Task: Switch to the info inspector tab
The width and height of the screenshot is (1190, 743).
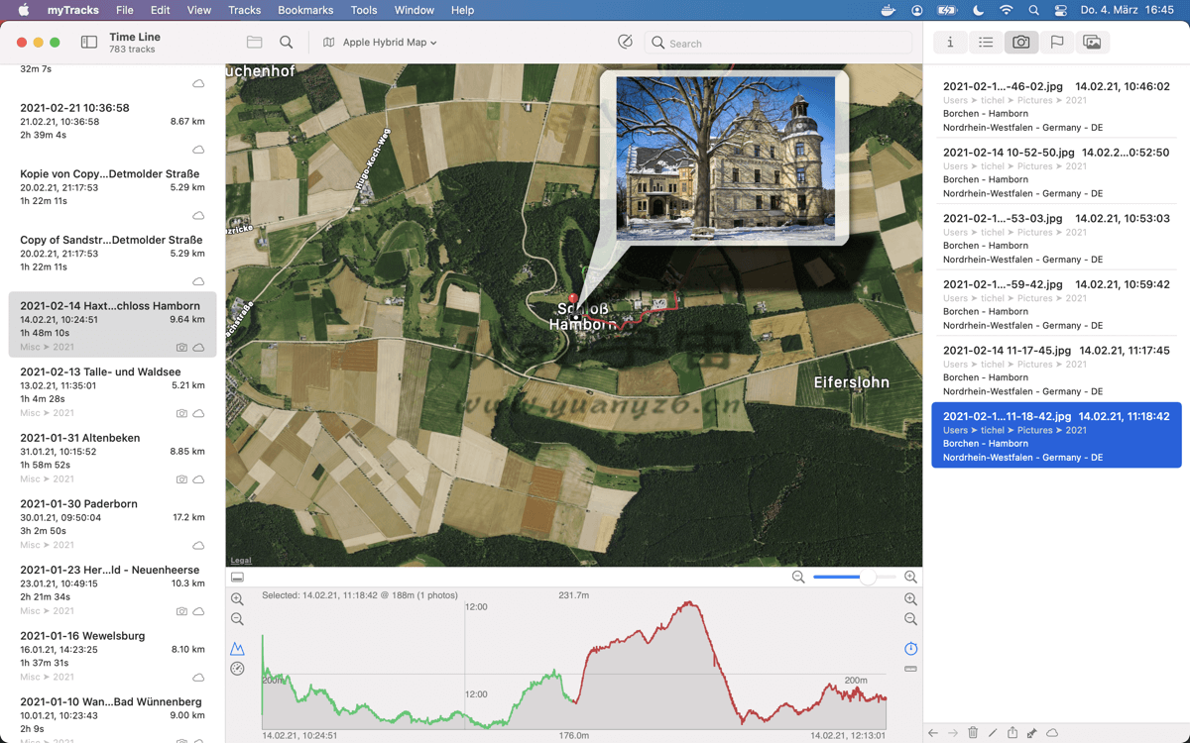Action: tap(950, 43)
